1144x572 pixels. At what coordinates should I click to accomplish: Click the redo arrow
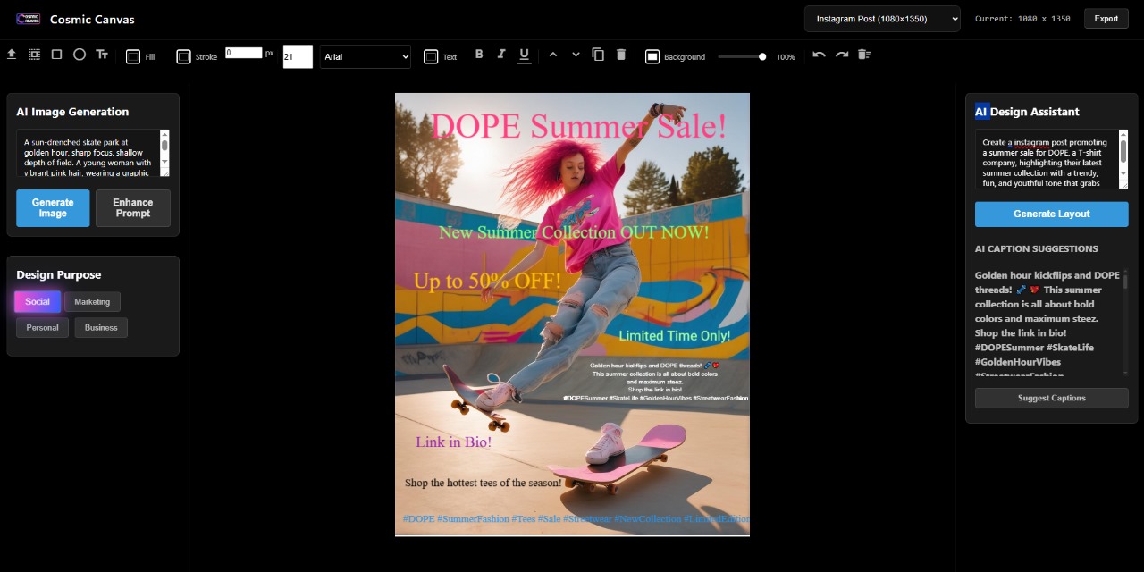point(842,55)
